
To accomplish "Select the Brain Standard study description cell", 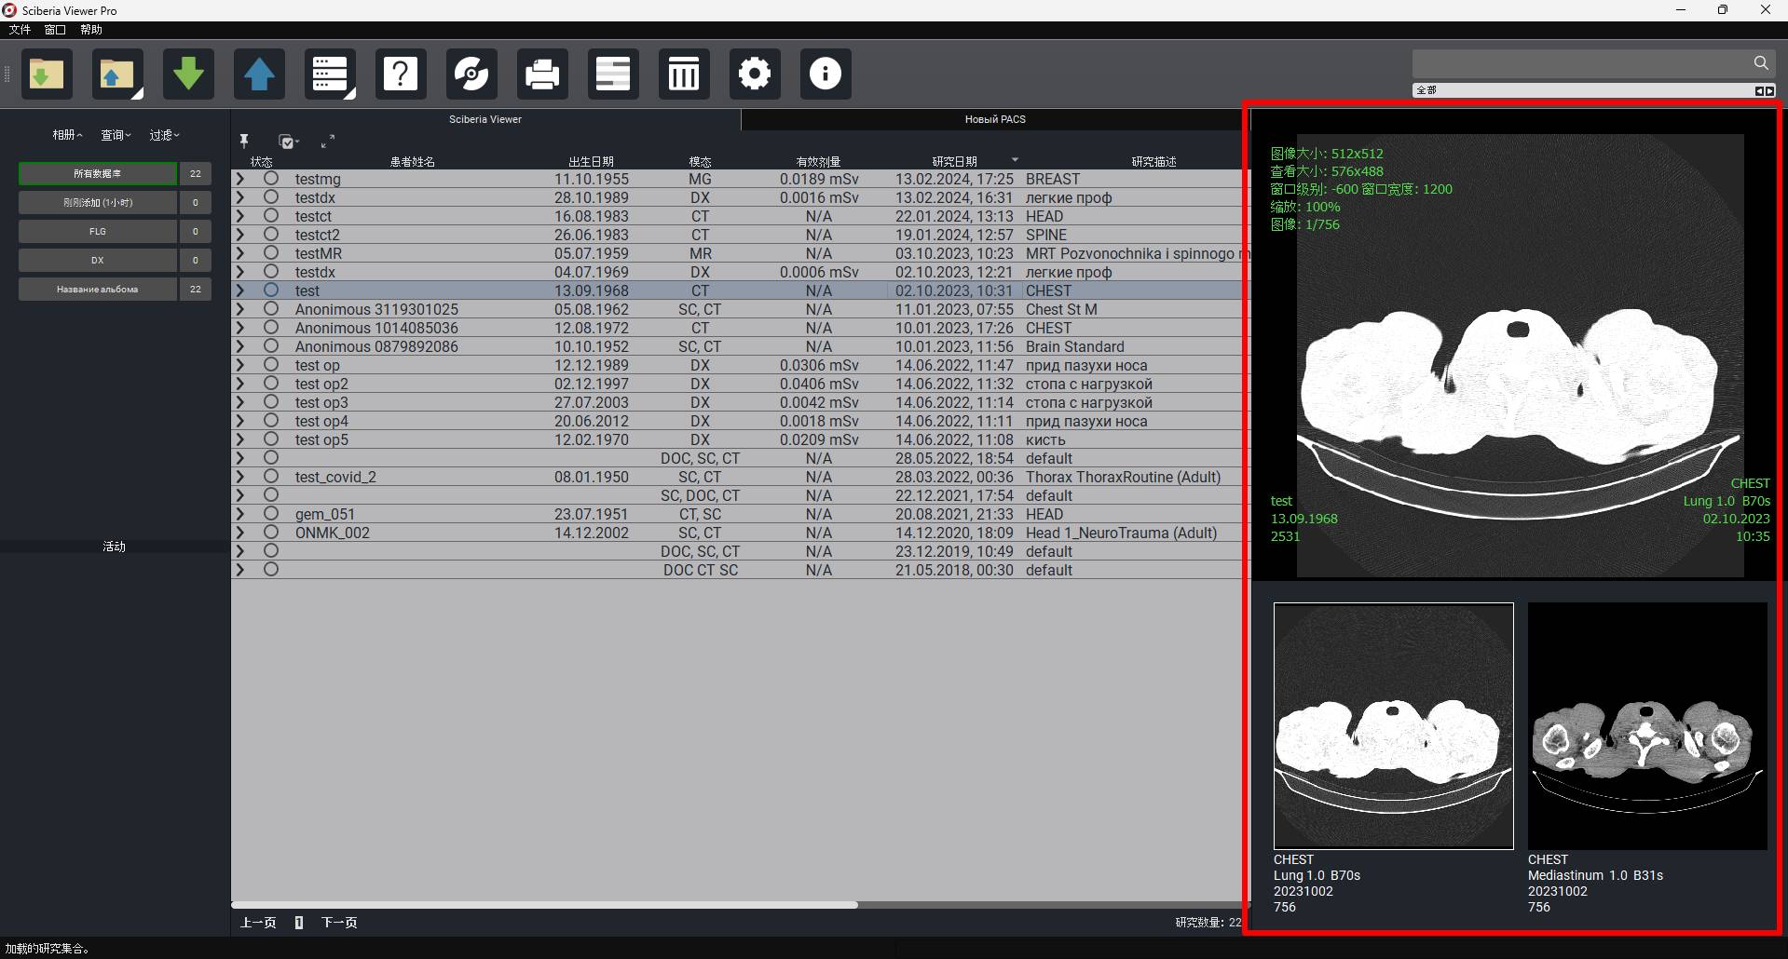I will 1075,346.
